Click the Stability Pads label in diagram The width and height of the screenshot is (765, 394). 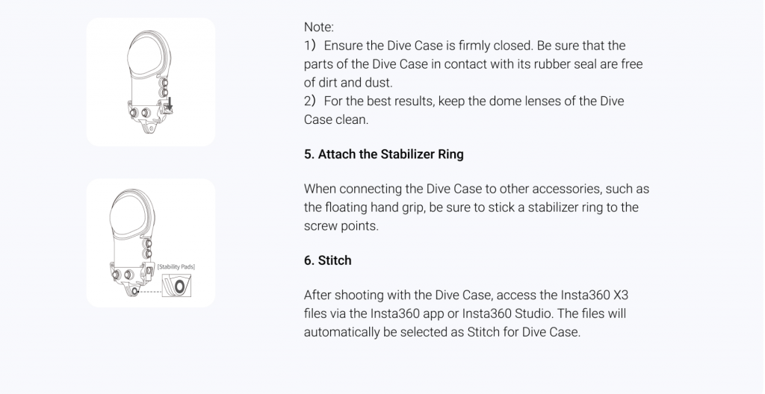click(176, 266)
